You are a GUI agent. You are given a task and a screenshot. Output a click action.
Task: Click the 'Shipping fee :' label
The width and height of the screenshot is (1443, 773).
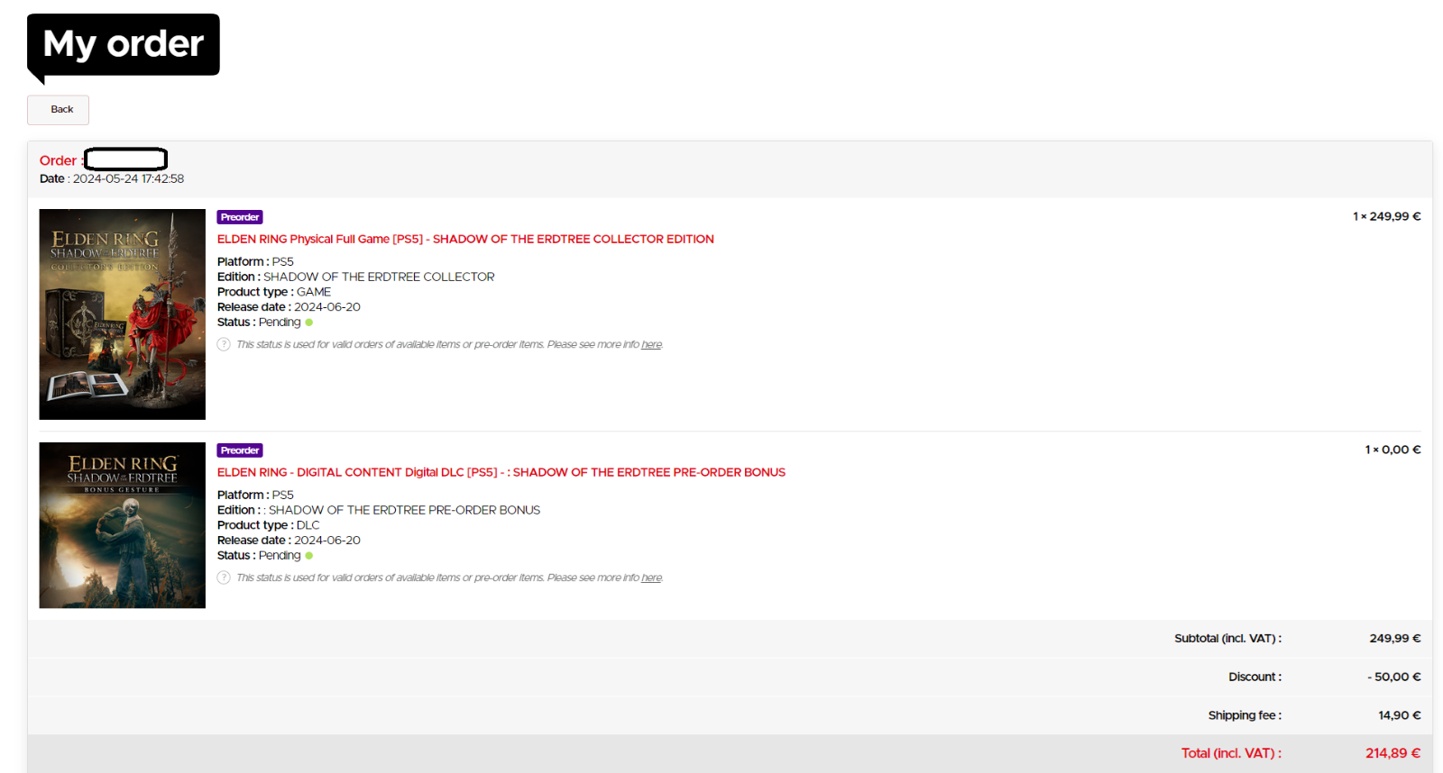[x=1245, y=715]
